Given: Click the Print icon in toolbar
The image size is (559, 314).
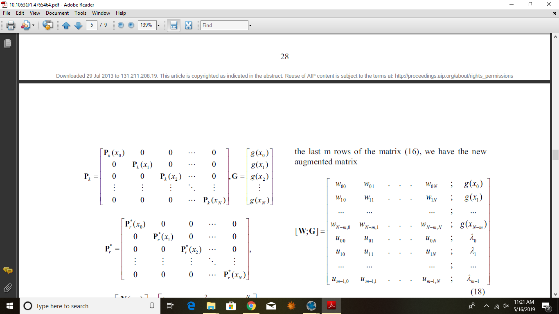Looking at the screenshot, I should click(x=11, y=25).
